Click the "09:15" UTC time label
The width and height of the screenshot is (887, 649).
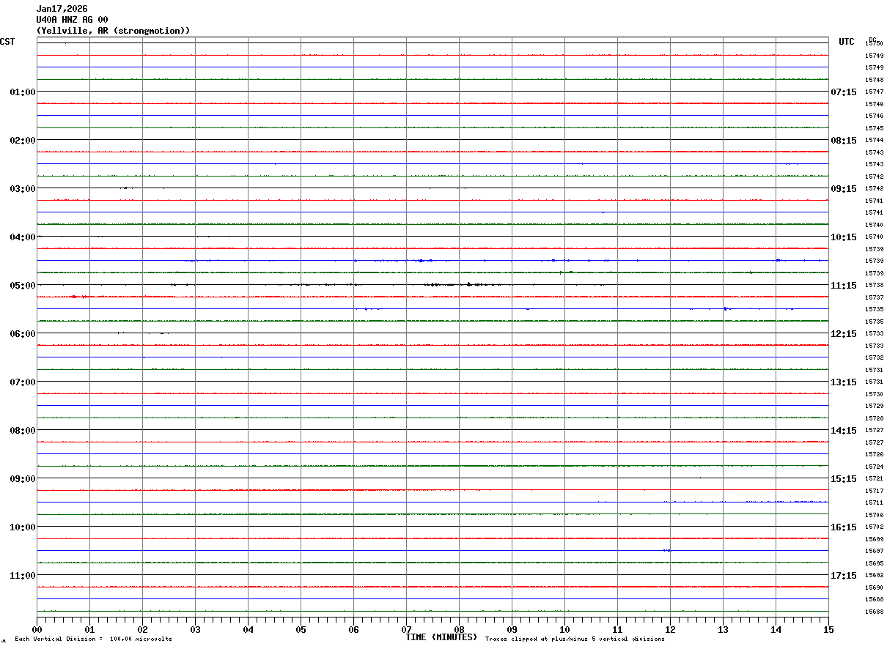point(844,189)
